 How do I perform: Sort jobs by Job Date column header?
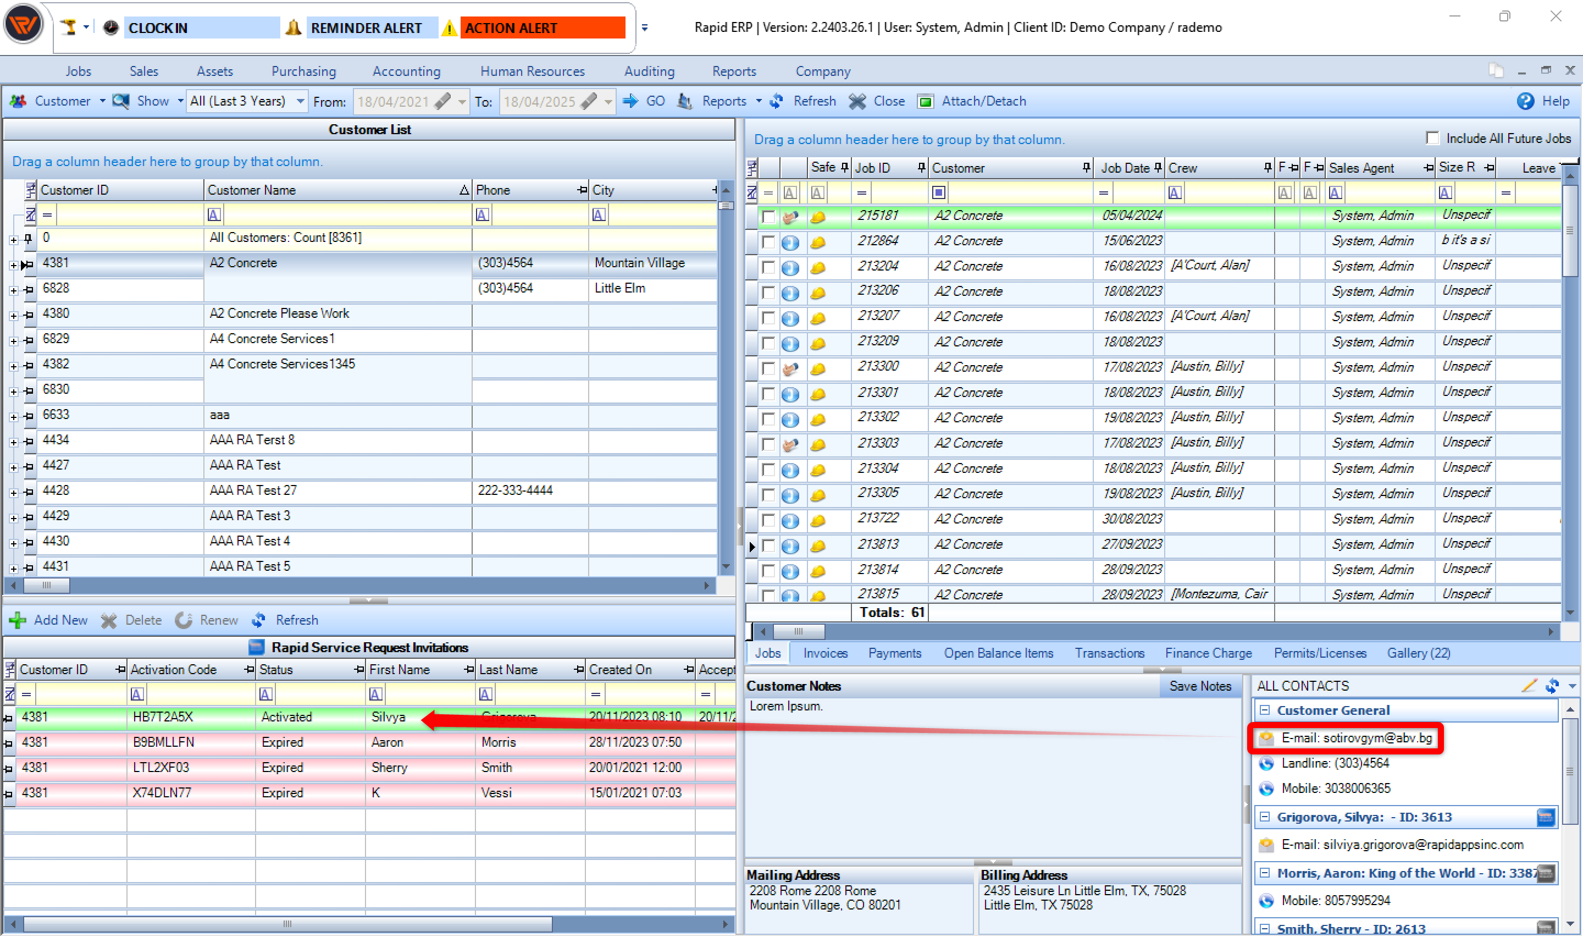pos(1129,168)
